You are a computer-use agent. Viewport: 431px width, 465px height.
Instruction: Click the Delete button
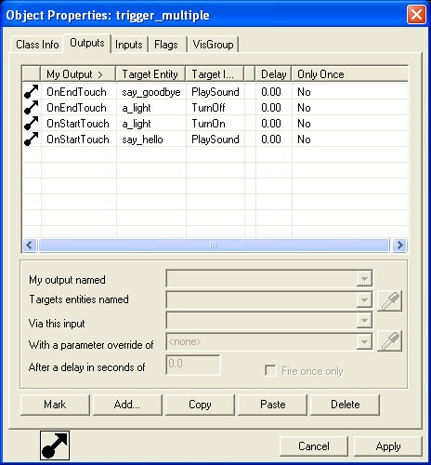[345, 405]
